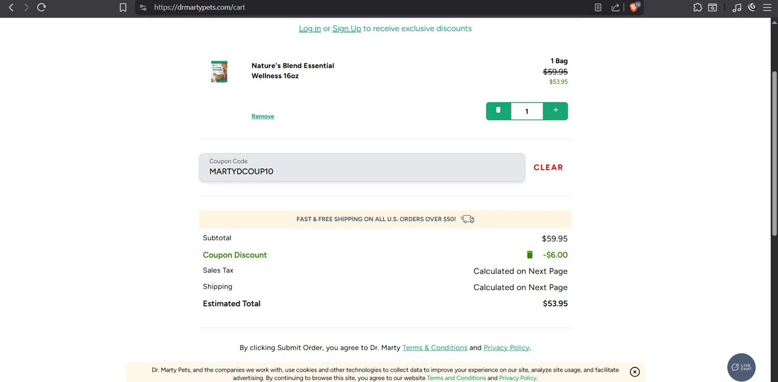Click the Nature's Blend product thumbnail

pos(219,72)
